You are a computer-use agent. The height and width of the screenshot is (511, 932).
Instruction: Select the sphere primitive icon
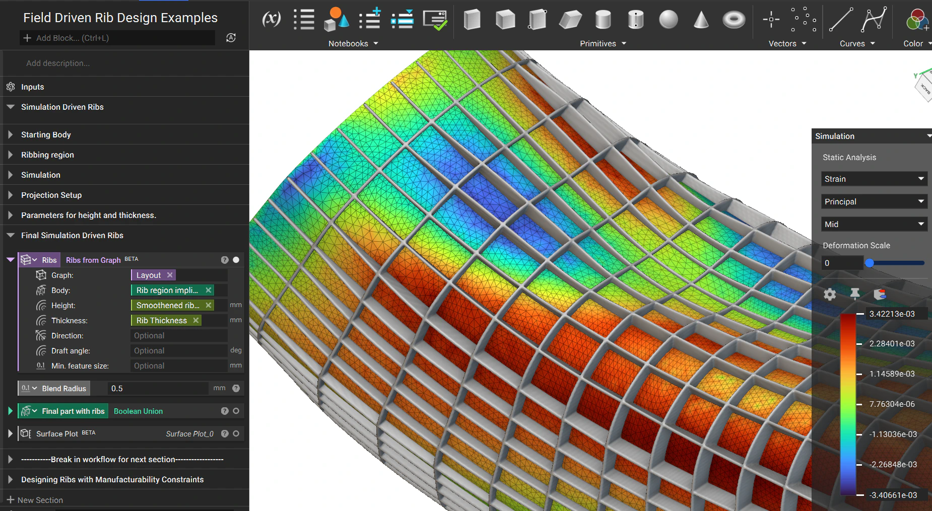(668, 20)
